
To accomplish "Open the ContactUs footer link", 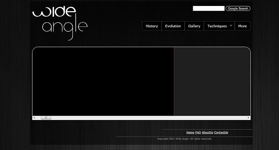I will click(x=221, y=133).
